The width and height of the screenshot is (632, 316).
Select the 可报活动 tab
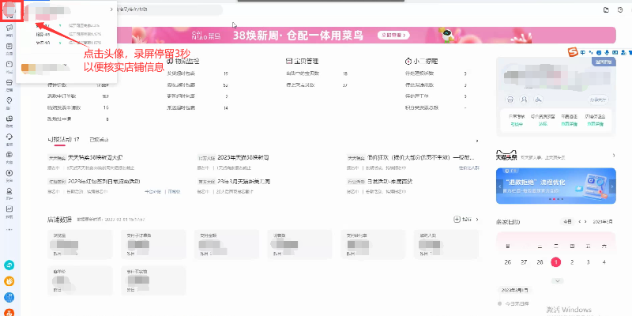(63, 139)
